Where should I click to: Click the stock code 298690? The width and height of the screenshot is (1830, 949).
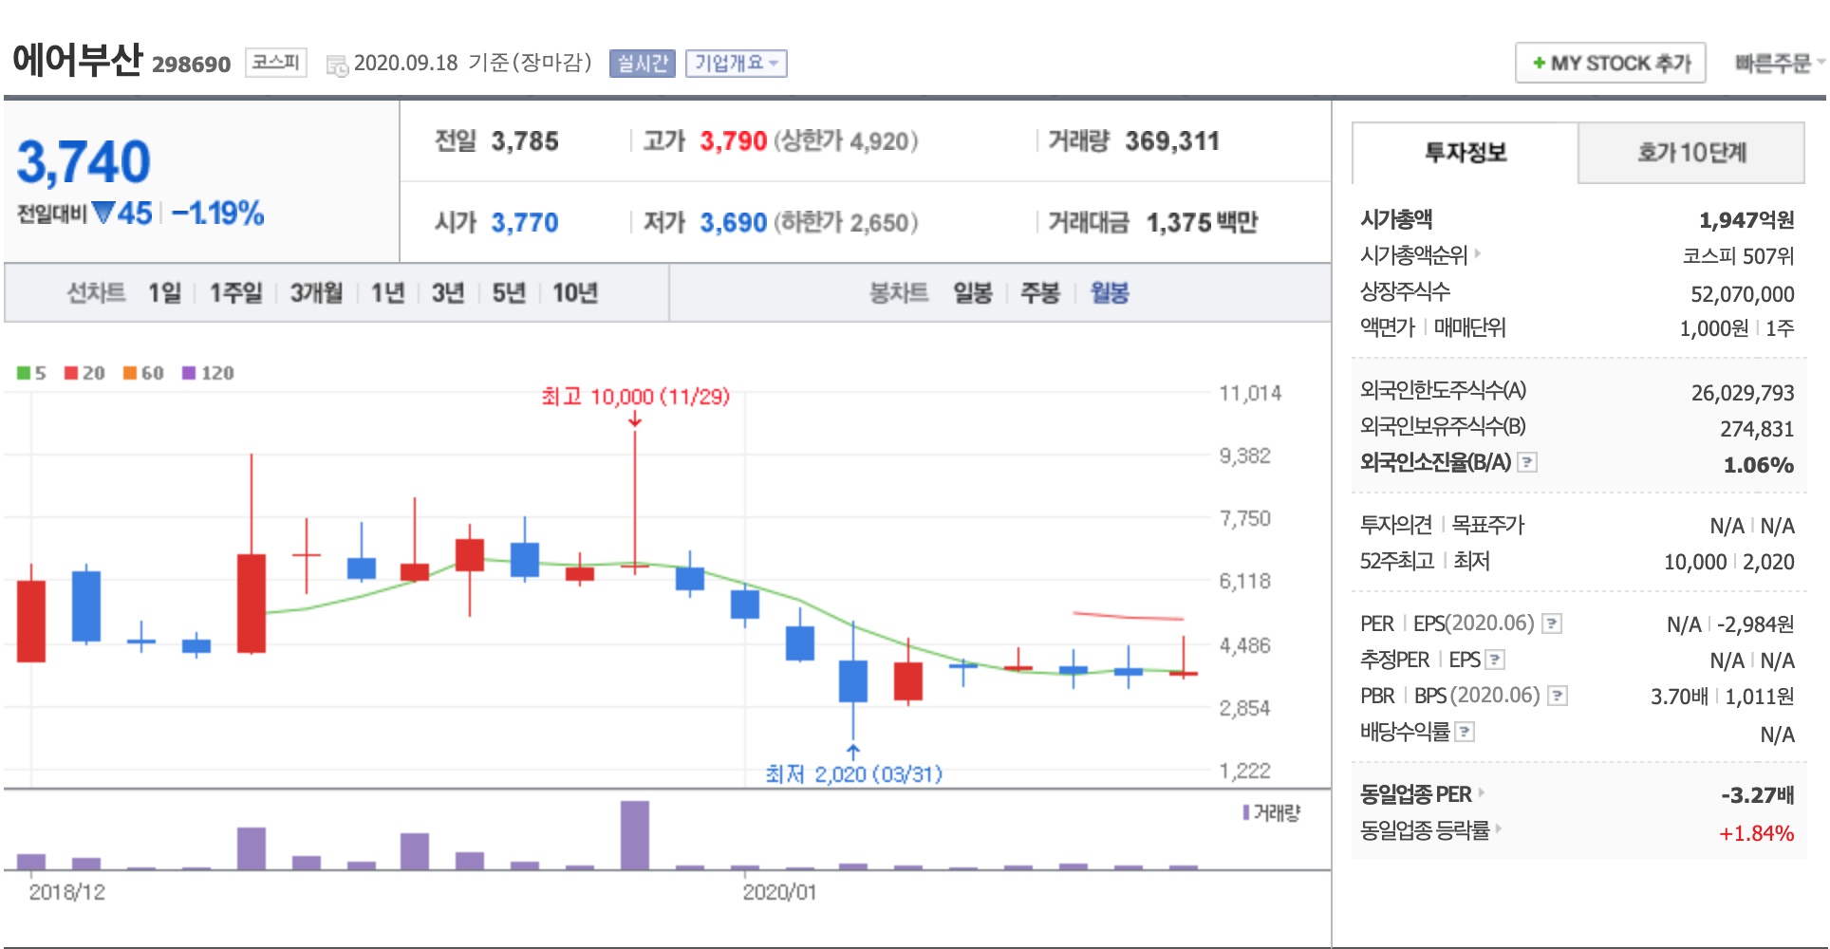coord(191,65)
